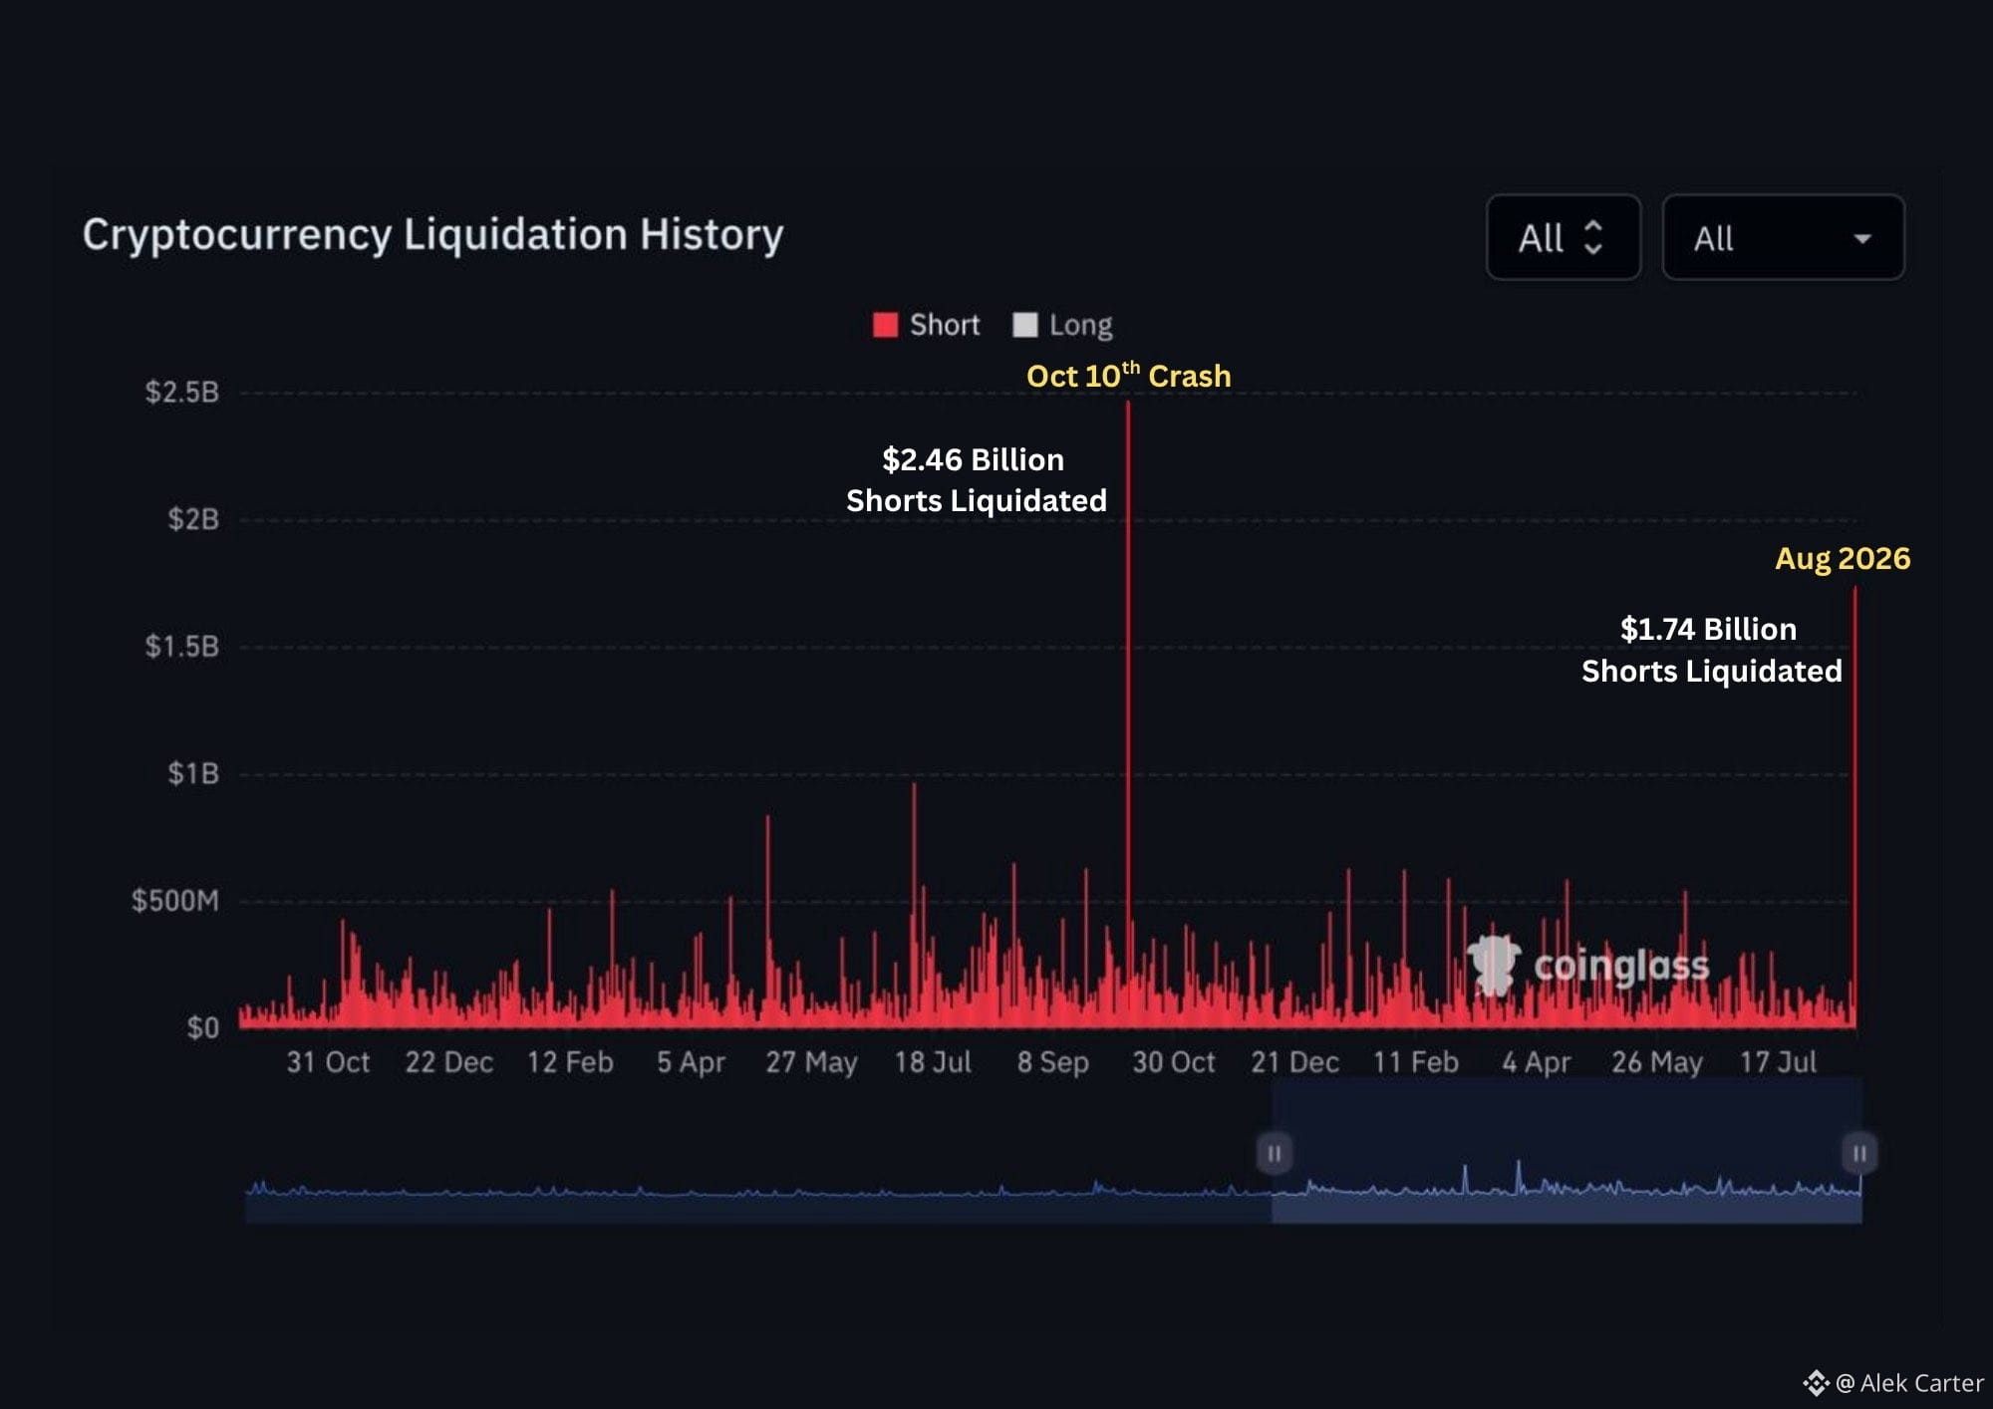
Task: Click the "Cryptocurrency Liquidation History" title
Action: coord(432,235)
